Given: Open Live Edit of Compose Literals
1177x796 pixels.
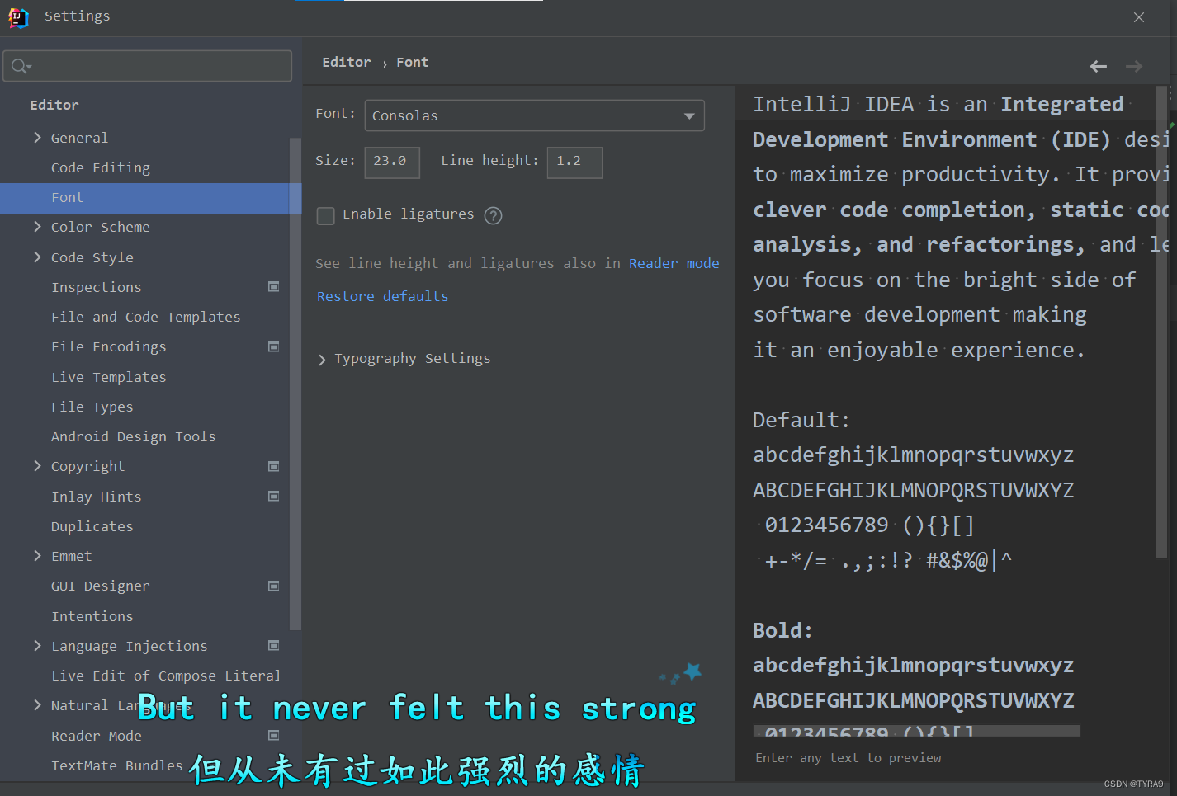Looking at the screenshot, I should [x=166, y=676].
